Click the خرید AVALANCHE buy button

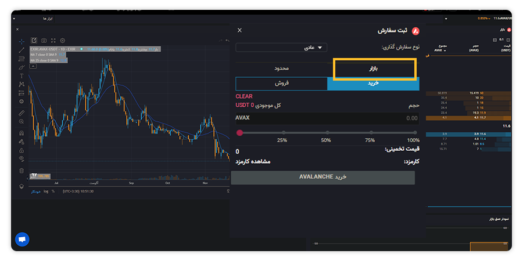323,177
